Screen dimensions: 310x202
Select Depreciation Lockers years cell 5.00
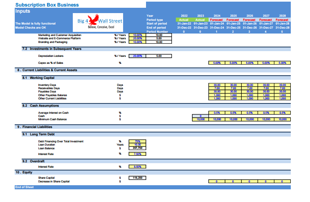pos(159,56)
